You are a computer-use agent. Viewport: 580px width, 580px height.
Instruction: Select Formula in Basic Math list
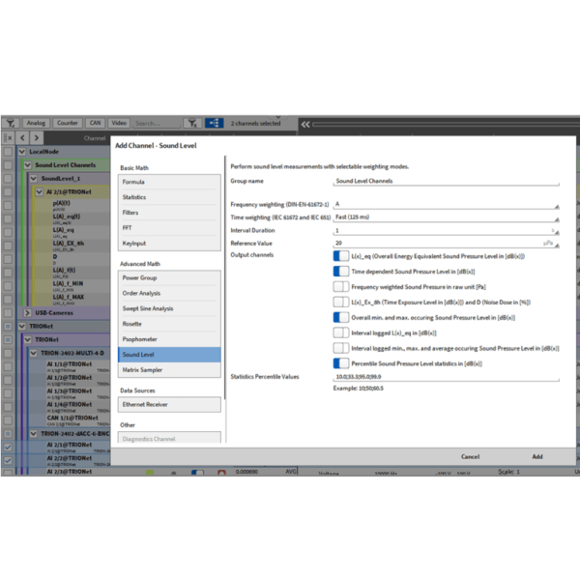click(x=169, y=182)
